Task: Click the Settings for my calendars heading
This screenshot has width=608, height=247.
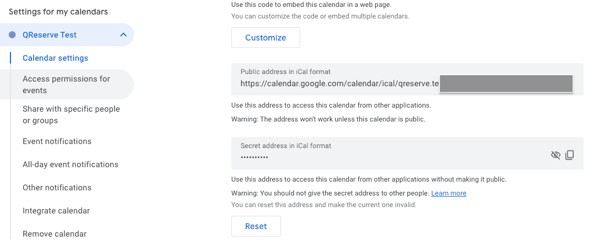Action: tap(58, 12)
